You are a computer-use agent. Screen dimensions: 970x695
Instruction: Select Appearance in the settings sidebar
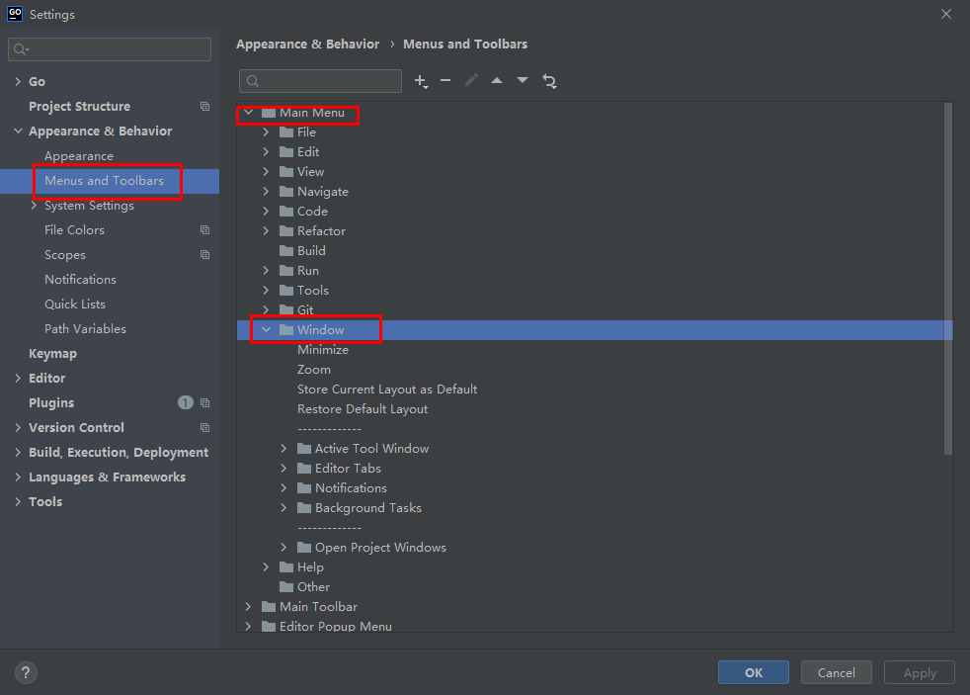pyautogui.click(x=79, y=156)
